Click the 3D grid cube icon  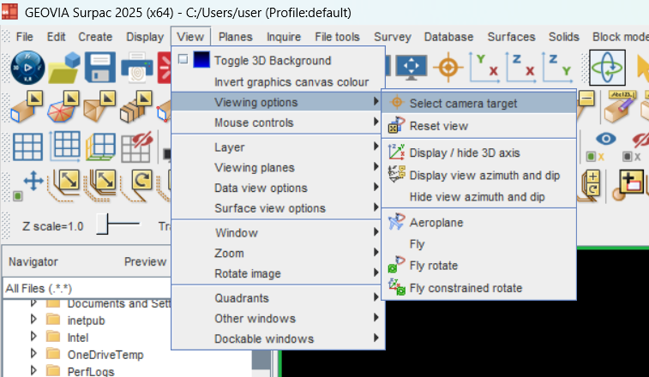point(100,147)
